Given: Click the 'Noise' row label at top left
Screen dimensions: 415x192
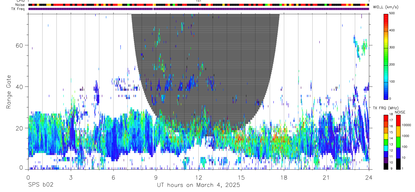Looking at the screenshot, I should coord(20,5).
